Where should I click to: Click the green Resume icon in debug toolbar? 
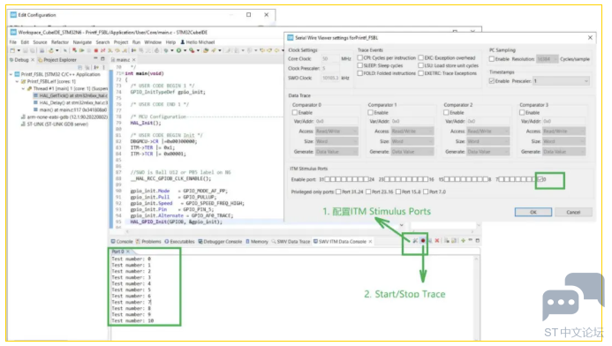point(81,50)
